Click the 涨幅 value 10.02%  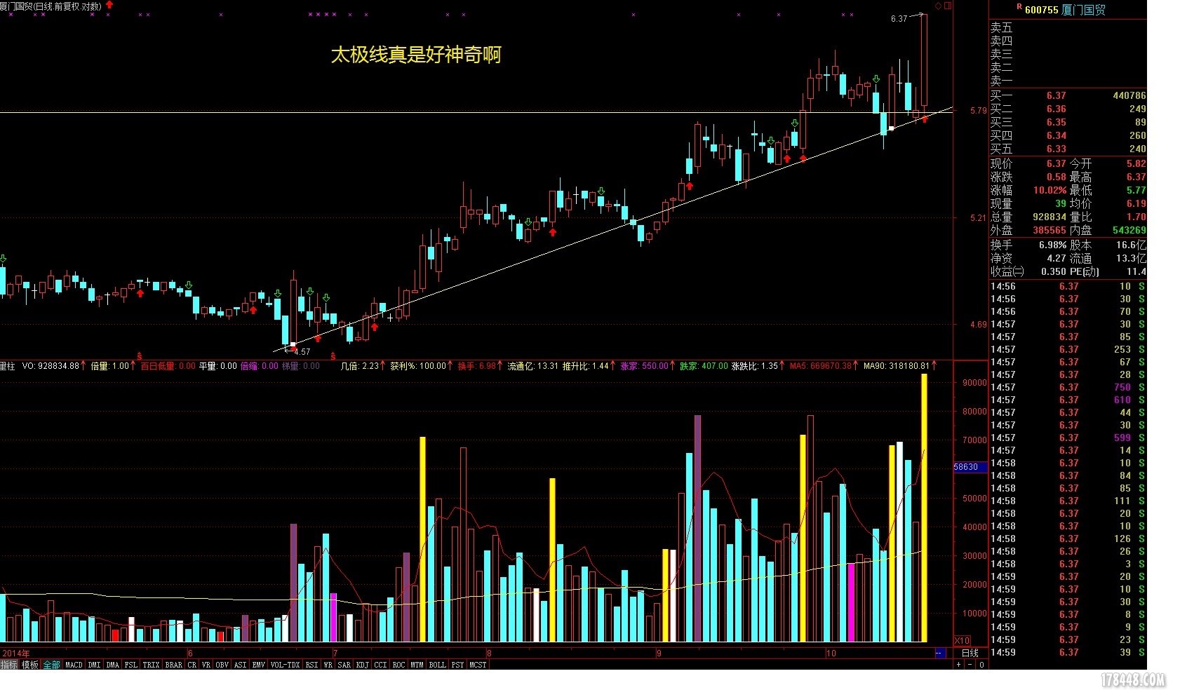pyautogui.click(x=1050, y=190)
